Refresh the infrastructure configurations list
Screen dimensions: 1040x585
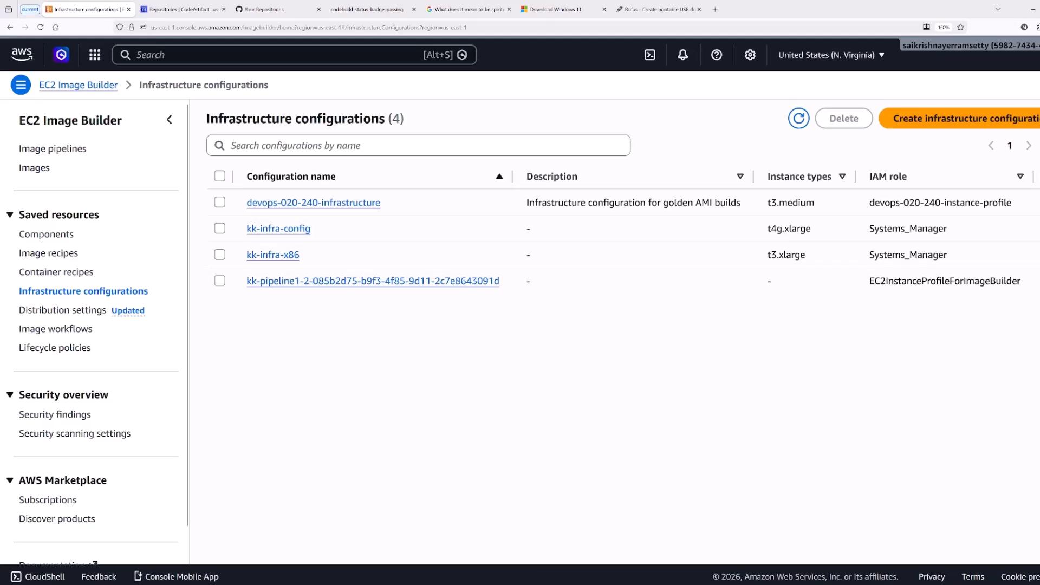798,118
